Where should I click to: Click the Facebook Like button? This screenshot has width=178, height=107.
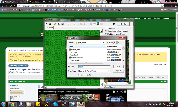point(12,72)
